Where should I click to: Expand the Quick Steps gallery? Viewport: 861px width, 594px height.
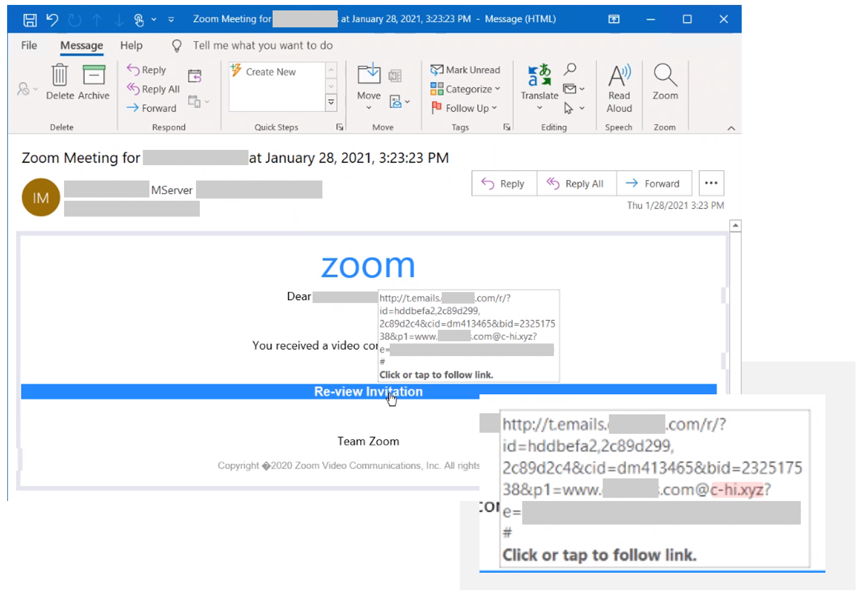pyautogui.click(x=331, y=103)
